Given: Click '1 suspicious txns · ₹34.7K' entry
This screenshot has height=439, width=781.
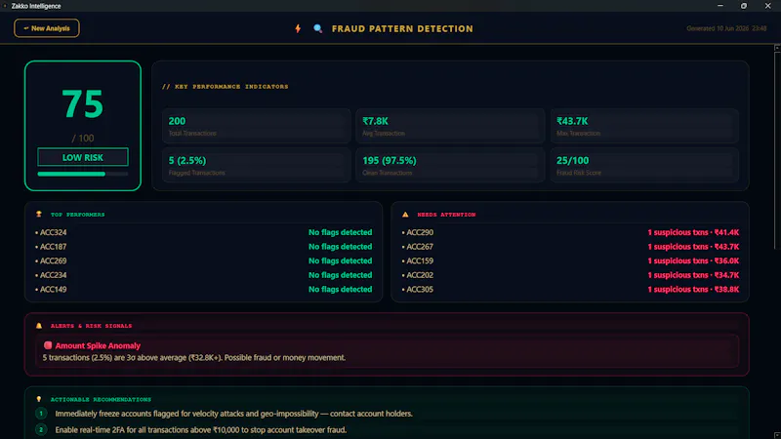Looking at the screenshot, I should (693, 275).
